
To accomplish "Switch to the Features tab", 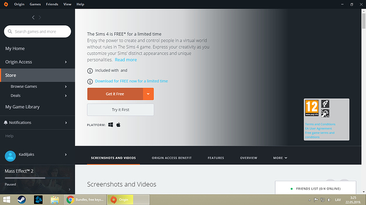I will [x=216, y=158].
